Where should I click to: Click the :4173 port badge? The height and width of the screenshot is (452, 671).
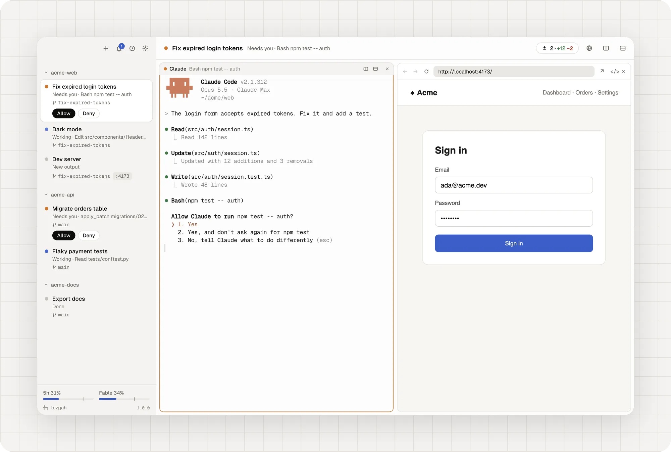(x=122, y=176)
